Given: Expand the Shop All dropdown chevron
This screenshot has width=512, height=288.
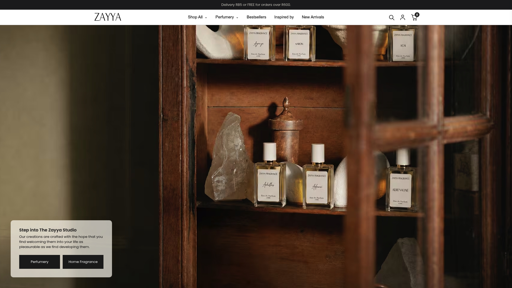Looking at the screenshot, I should pyautogui.click(x=206, y=18).
